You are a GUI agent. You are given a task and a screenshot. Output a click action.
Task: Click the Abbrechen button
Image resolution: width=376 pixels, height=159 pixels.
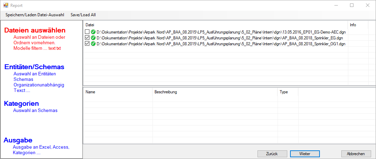[356, 154]
